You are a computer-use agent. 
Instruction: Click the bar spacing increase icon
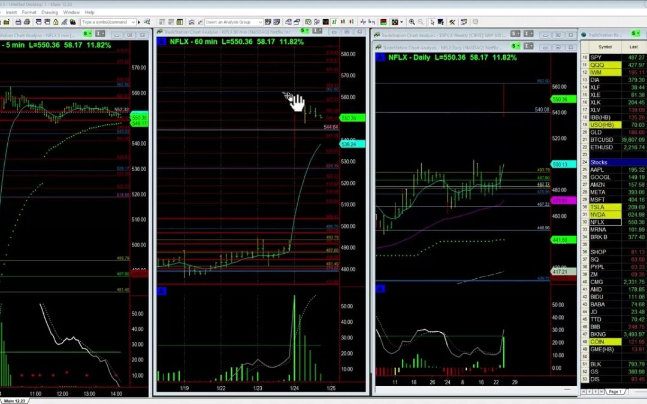click(x=363, y=22)
